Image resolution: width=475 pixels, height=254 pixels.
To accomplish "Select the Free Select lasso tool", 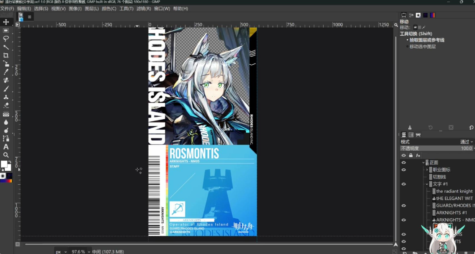I will coord(6,39).
